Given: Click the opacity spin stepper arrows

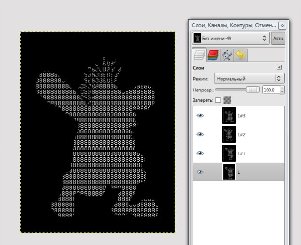Looking at the screenshot, I should 282,90.
